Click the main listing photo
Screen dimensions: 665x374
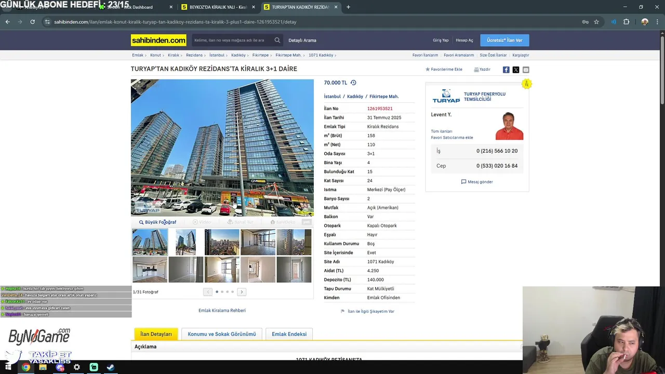tap(222, 148)
